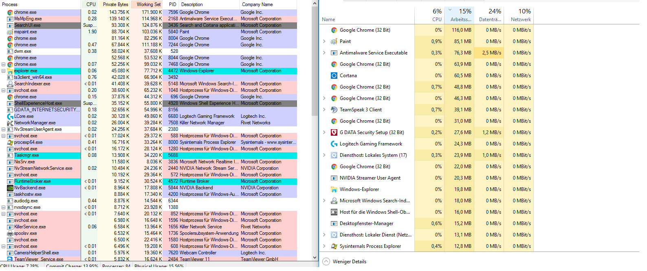Select the G DATA Security Setup icon

tap(334, 132)
